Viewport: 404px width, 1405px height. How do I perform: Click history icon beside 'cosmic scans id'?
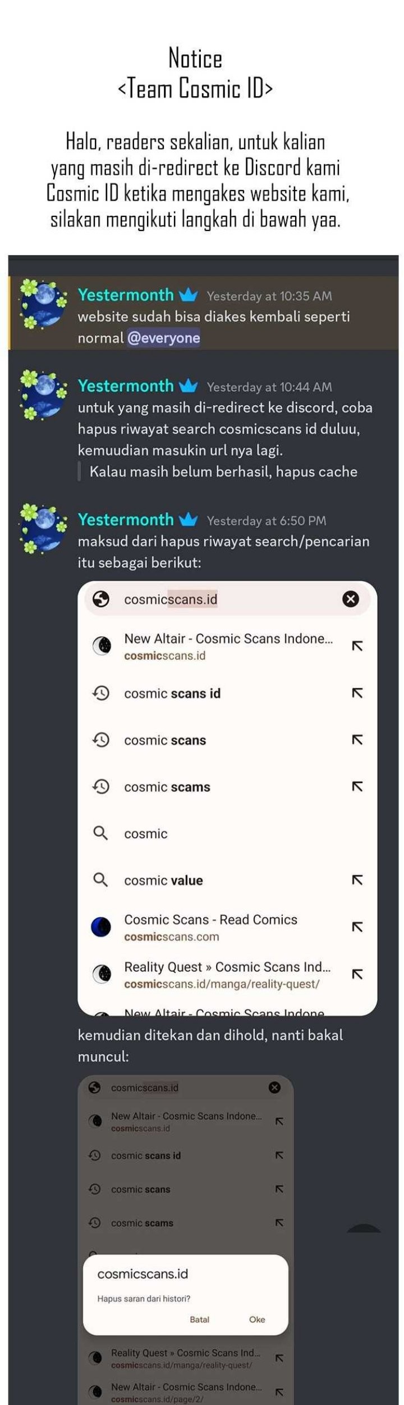click(x=100, y=693)
